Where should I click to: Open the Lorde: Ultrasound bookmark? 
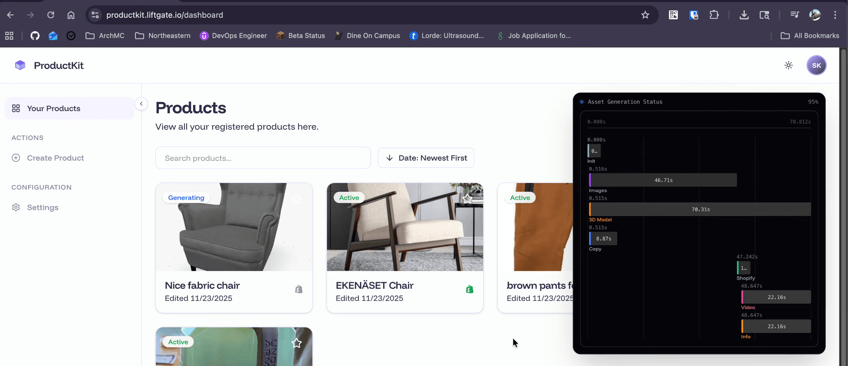click(447, 36)
